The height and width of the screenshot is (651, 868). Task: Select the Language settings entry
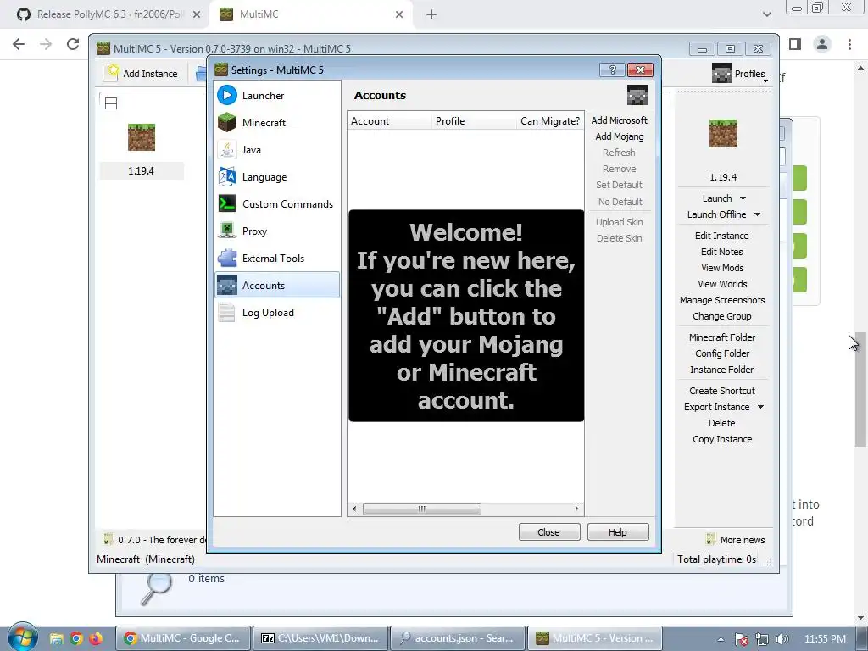pos(277,176)
